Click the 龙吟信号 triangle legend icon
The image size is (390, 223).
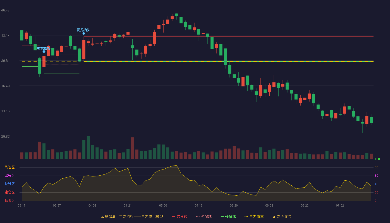pos(274,216)
